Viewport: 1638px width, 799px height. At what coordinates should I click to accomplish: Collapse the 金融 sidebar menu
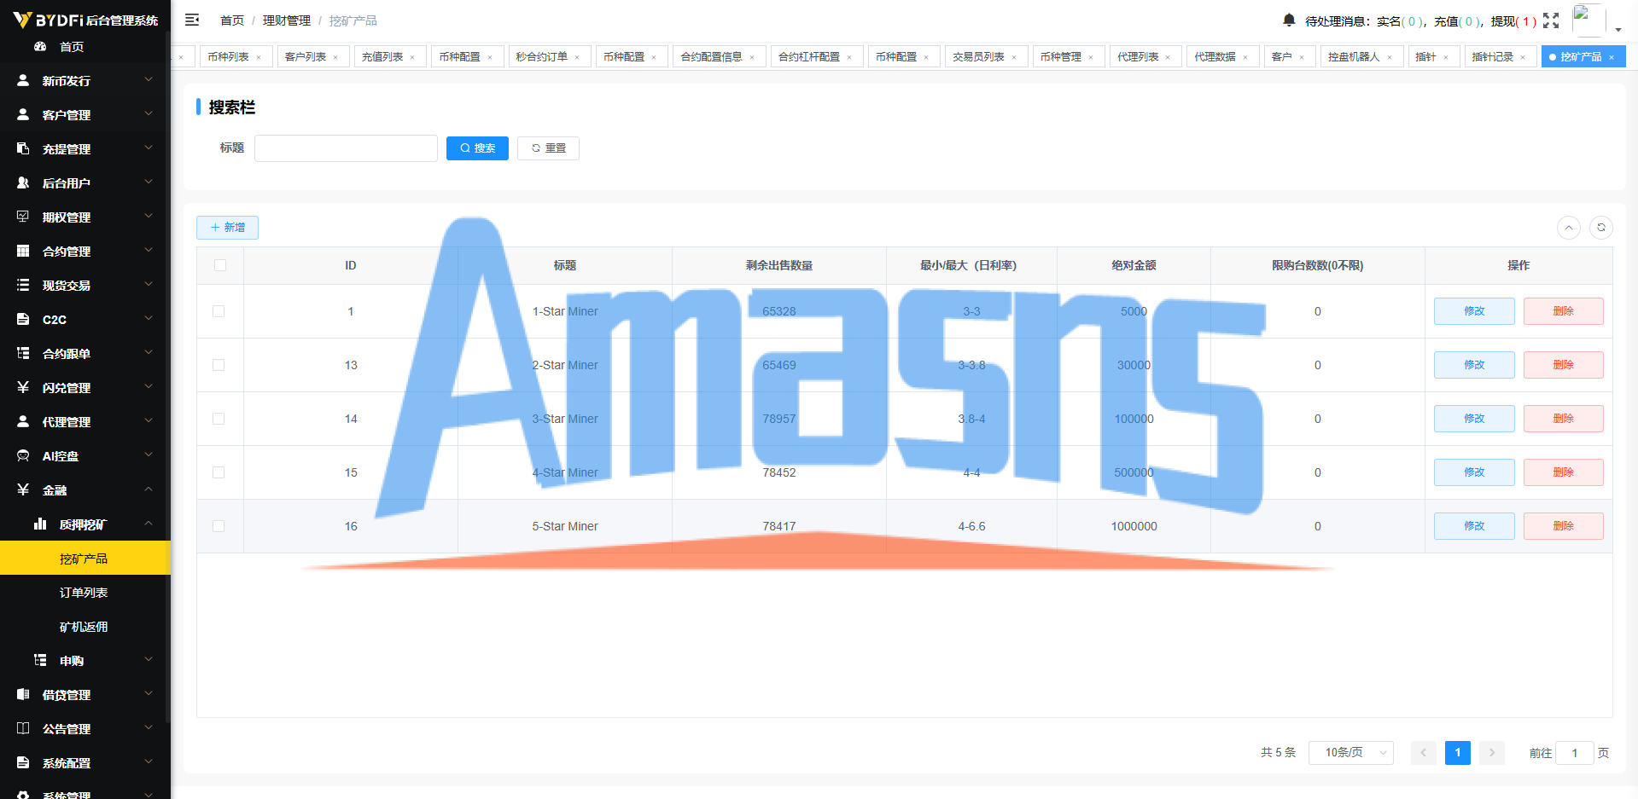[x=85, y=489]
